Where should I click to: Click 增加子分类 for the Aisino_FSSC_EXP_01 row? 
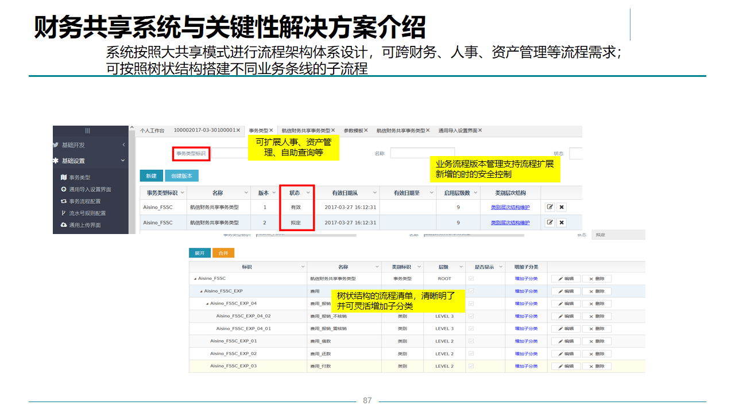click(x=526, y=341)
